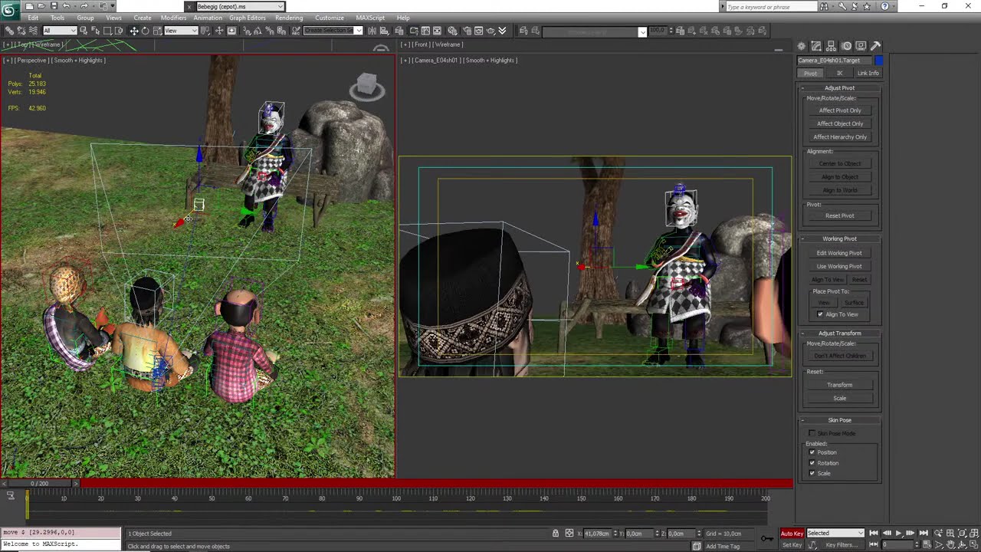Open the Reference Coordinate System View dropdown
The height and width of the screenshot is (552, 981).
coord(182,31)
